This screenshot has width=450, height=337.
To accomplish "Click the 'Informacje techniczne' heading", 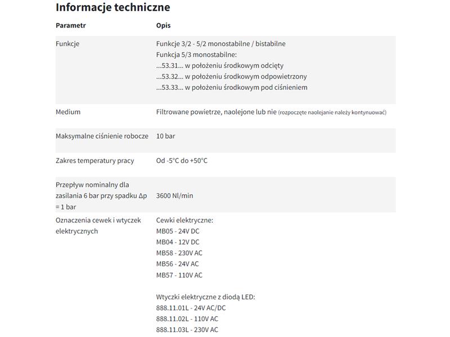I will pyautogui.click(x=113, y=7).
